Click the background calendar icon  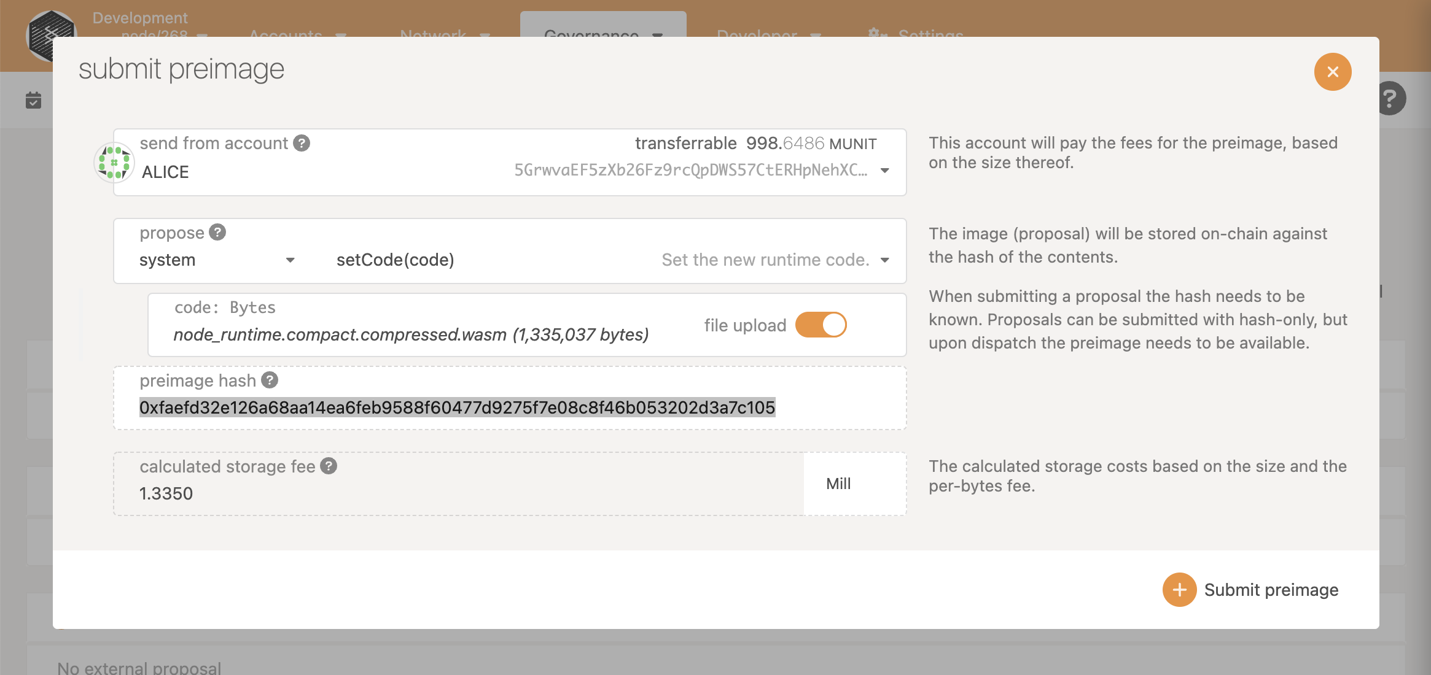(34, 100)
